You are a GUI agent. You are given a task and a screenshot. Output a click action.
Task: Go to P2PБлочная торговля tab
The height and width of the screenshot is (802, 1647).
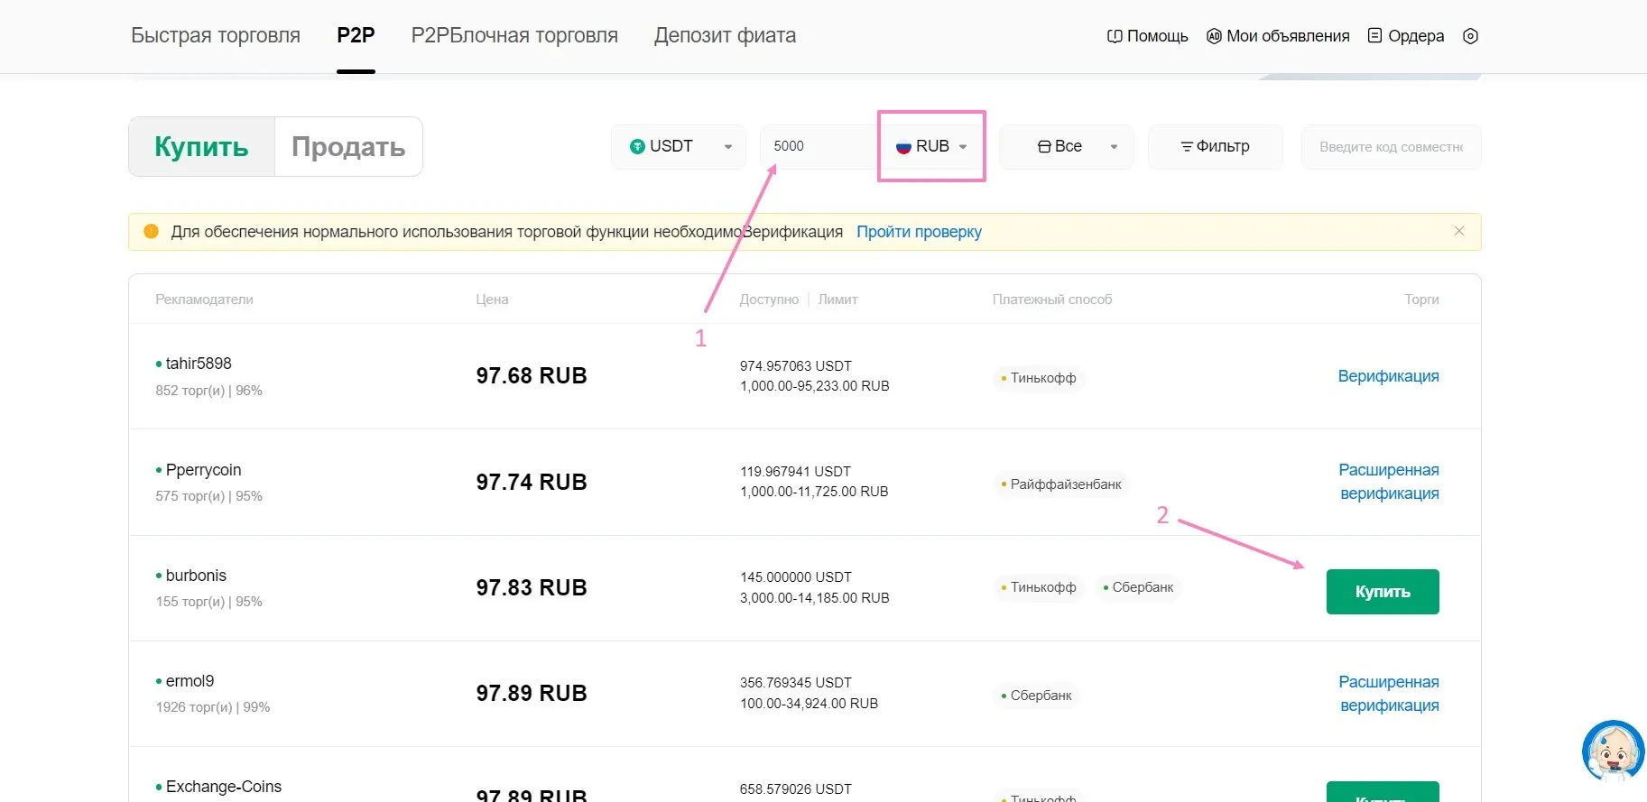click(x=514, y=35)
